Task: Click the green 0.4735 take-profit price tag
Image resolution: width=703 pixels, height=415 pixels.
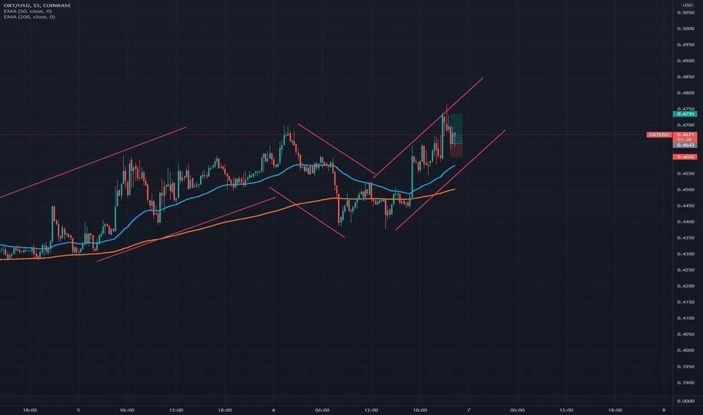Action: click(685, 114)
